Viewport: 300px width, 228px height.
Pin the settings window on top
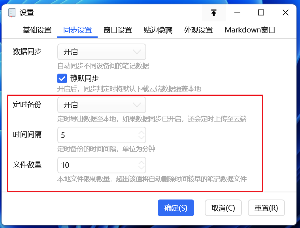(214, 13)
